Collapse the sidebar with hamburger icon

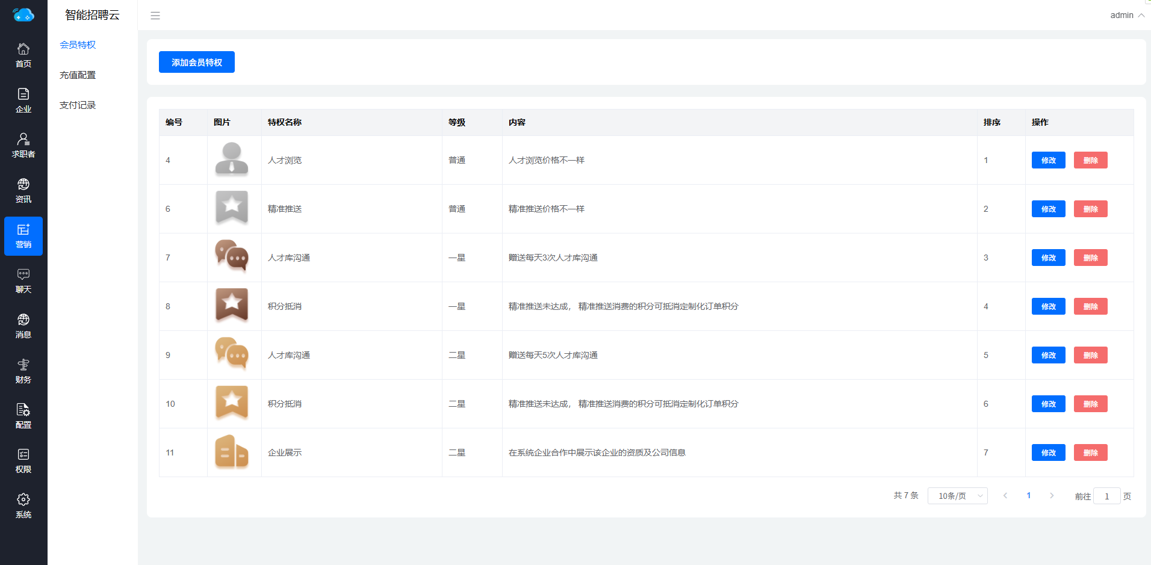click(155, 16)
